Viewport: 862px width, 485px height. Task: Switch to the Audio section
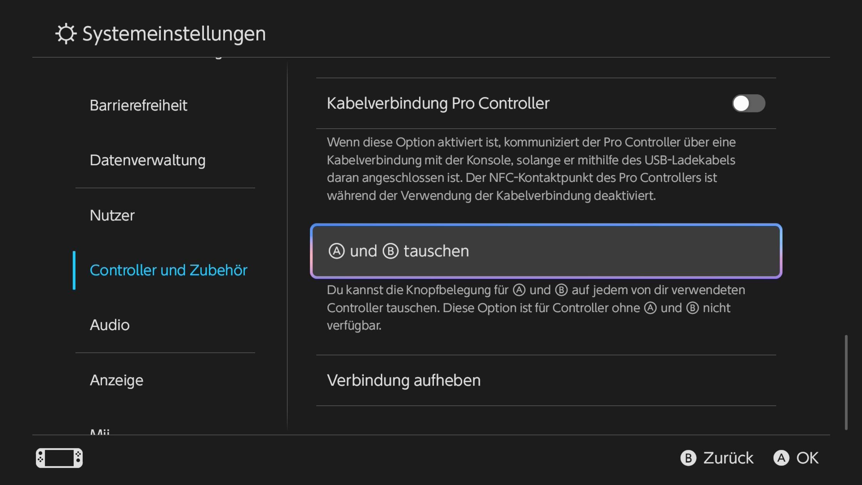point(110,325)
